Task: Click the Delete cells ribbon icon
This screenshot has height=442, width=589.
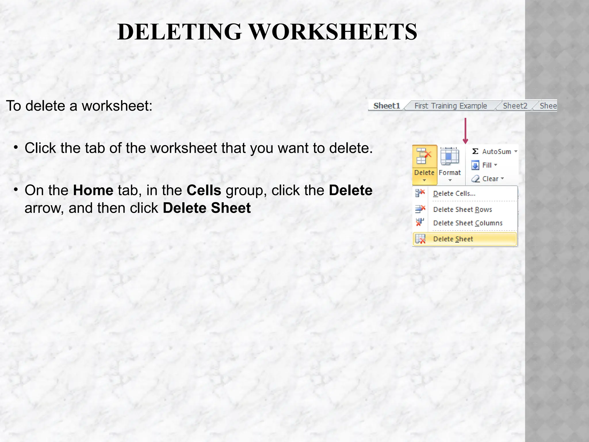Action: [x=424, y=156]
